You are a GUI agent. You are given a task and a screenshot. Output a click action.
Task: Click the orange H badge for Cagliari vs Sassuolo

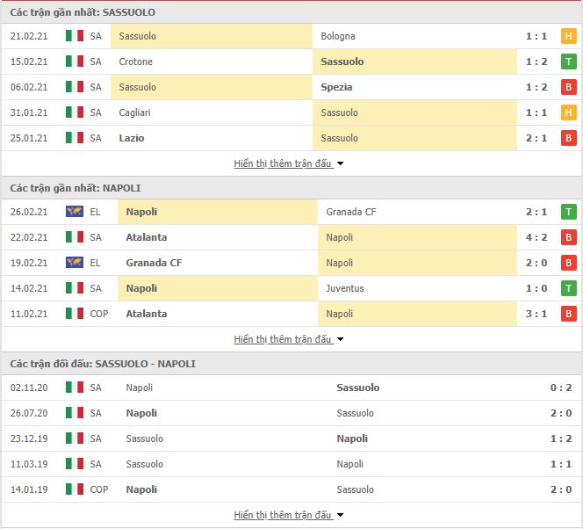[568, 112]
